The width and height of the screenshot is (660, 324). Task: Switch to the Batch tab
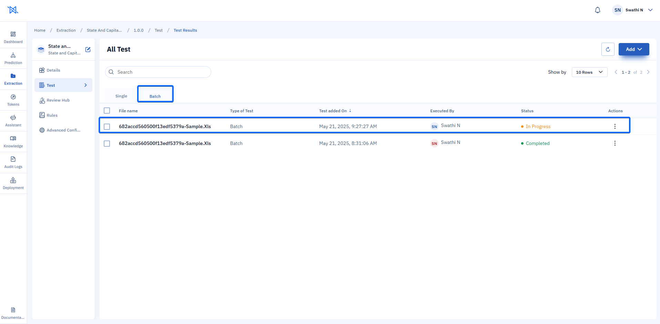click(x=155, y=96)
